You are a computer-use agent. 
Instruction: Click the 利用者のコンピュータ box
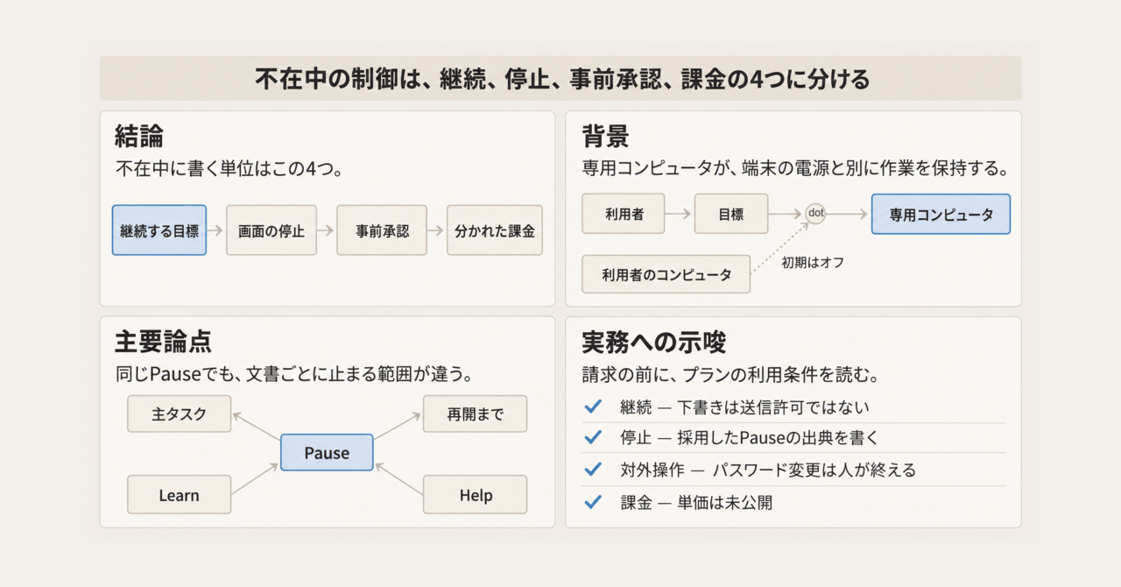click(x=666, y=274)
